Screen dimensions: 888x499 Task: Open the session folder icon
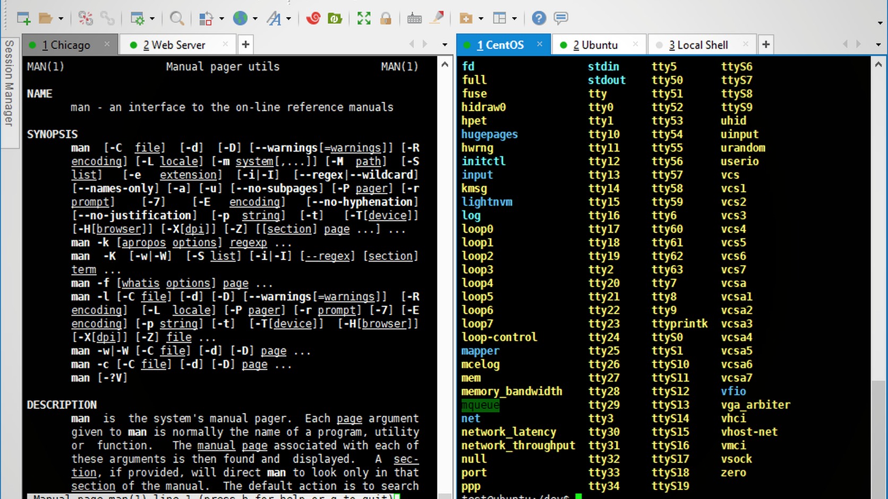46,19
